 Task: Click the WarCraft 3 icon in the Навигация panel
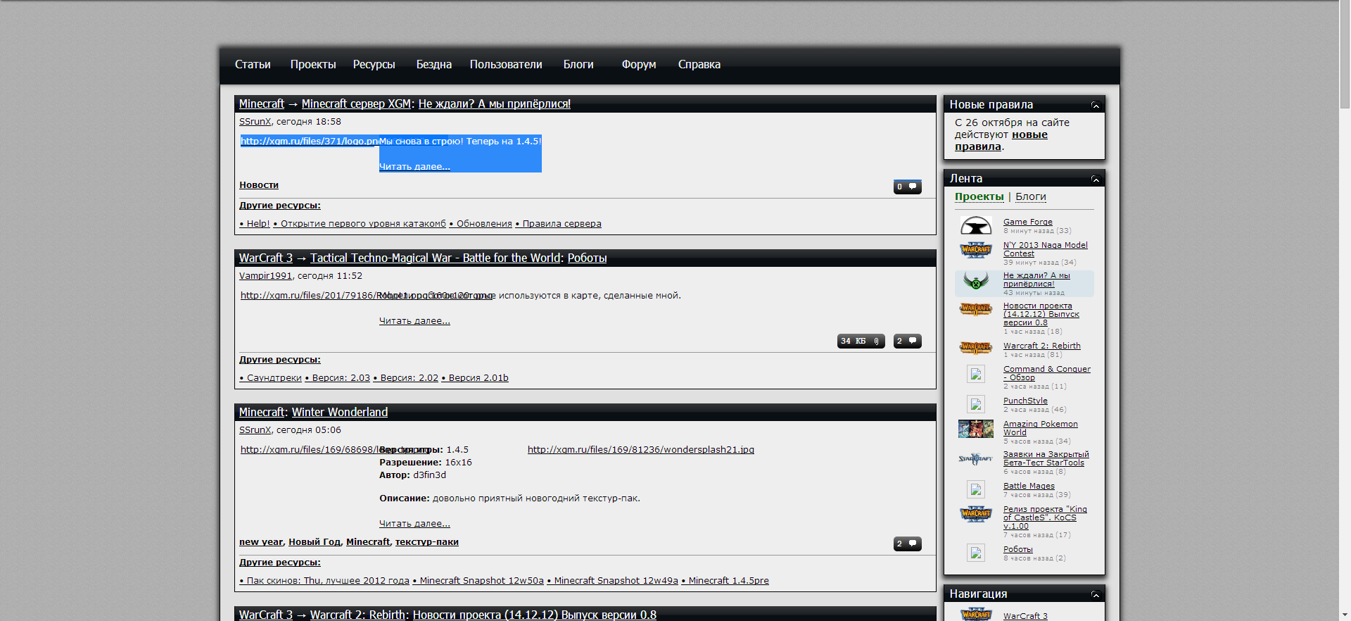pos(976,614)
